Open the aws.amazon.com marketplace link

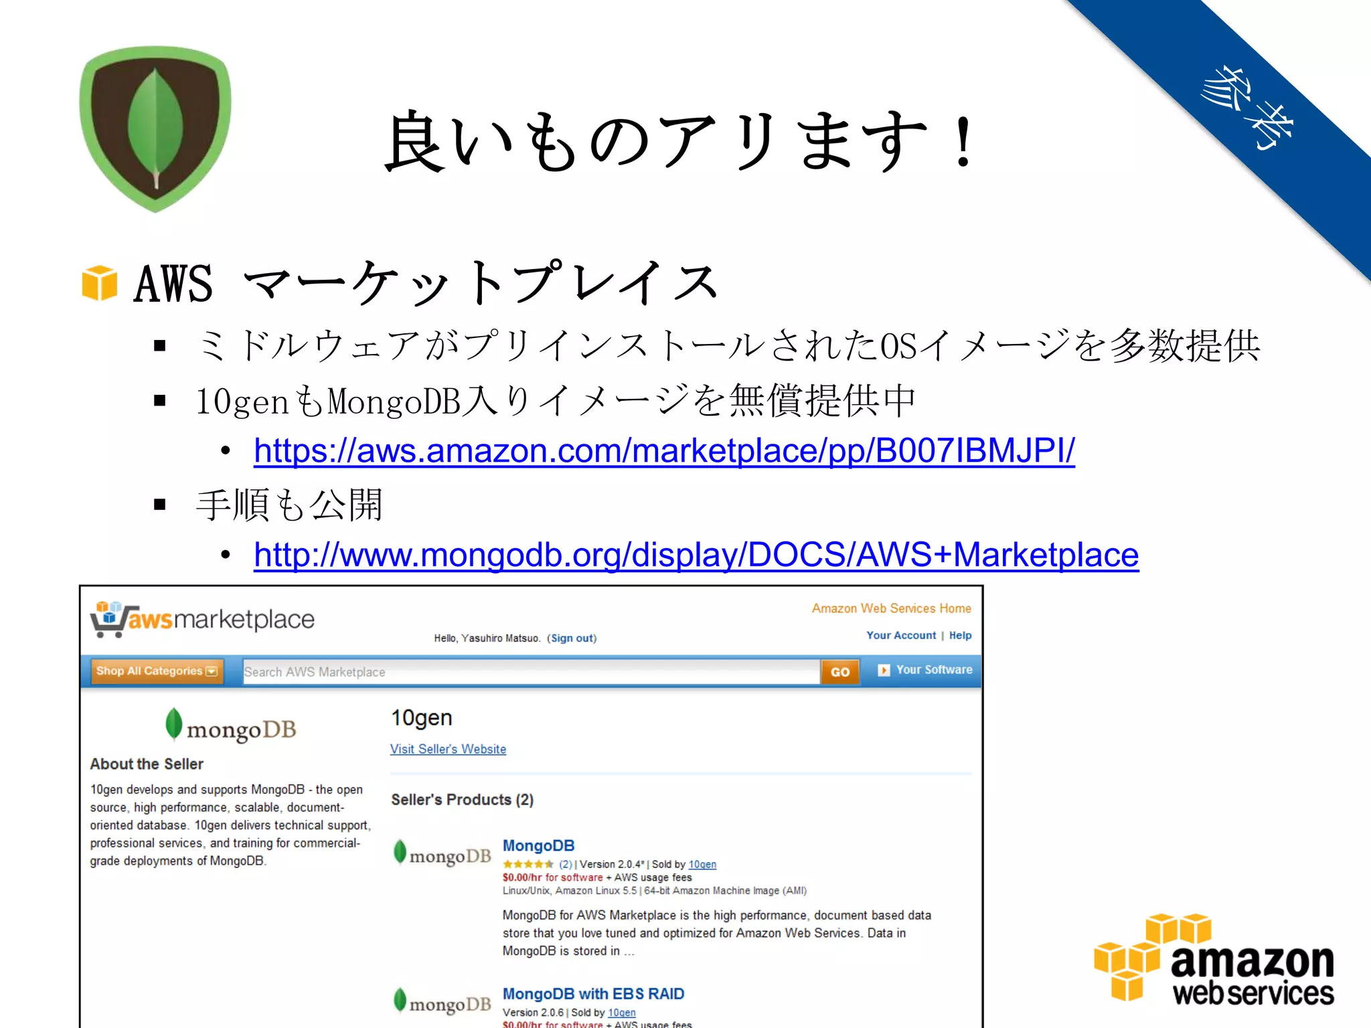pyautogui.click(x=664, y=450)
